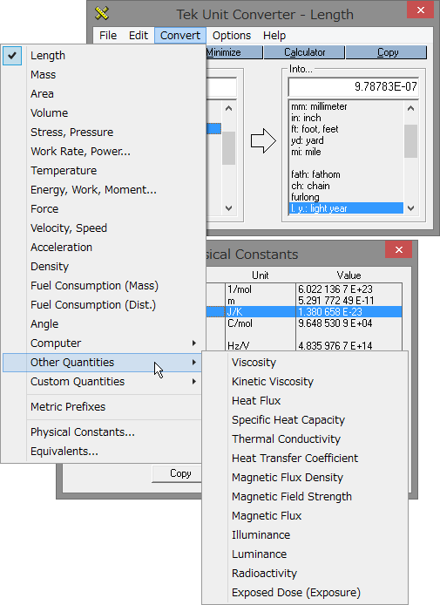Open Equivalents... dialog

click(103, 451)
